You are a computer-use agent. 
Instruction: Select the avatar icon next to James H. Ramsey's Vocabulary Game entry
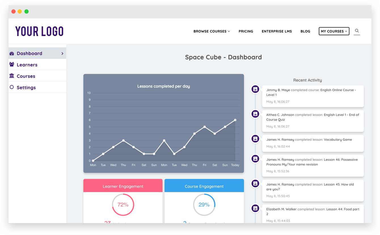tap(255, 139)
